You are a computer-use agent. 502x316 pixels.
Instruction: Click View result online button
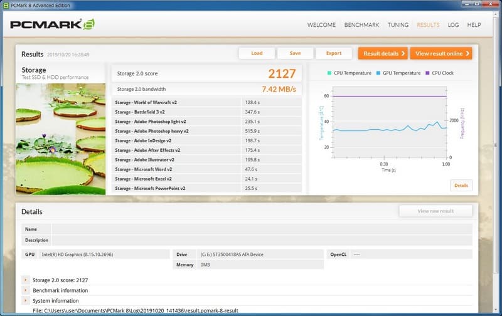(x=441, y=53)
